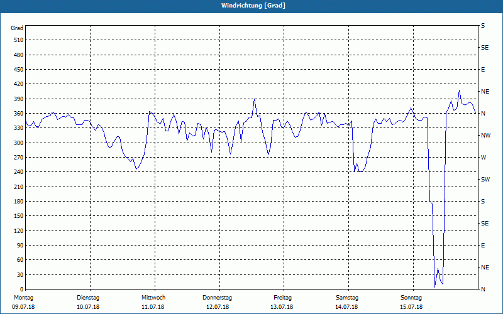503x314 pixels.
Task: Click the 'W' compass label on right axis
Action: click(x=484, y=158)
